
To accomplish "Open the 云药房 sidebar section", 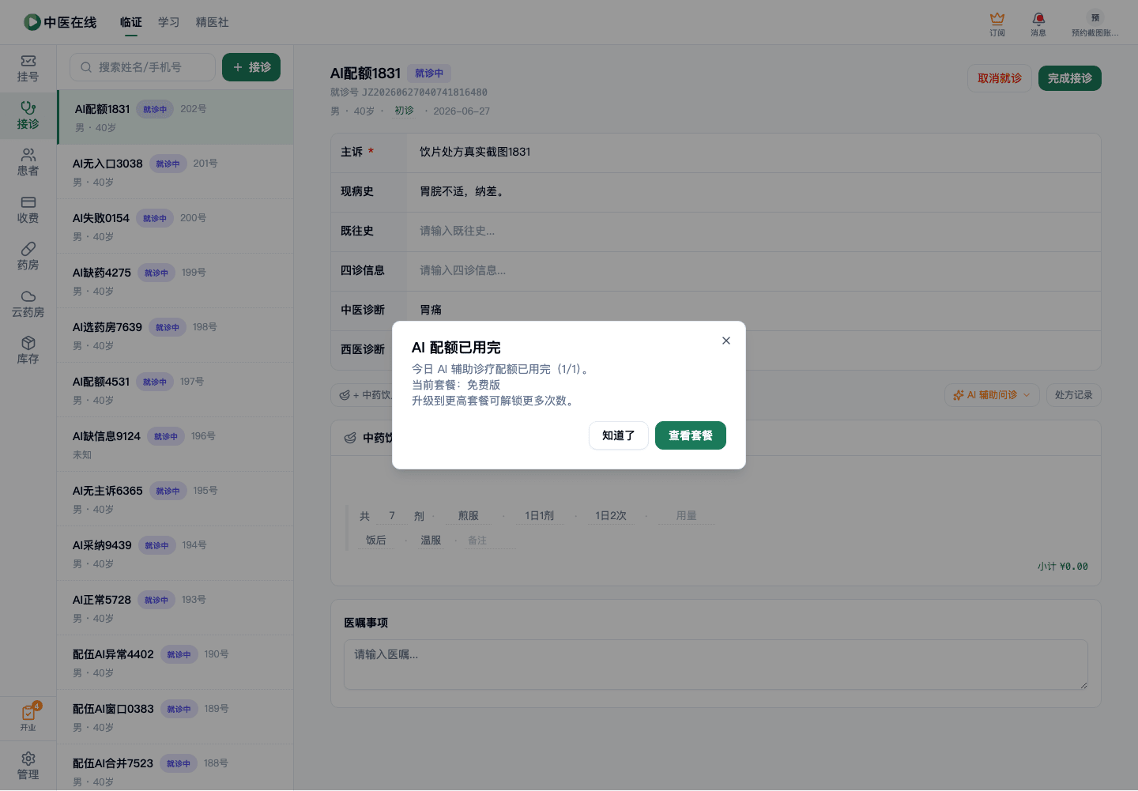I will click(x=28, y=304).
